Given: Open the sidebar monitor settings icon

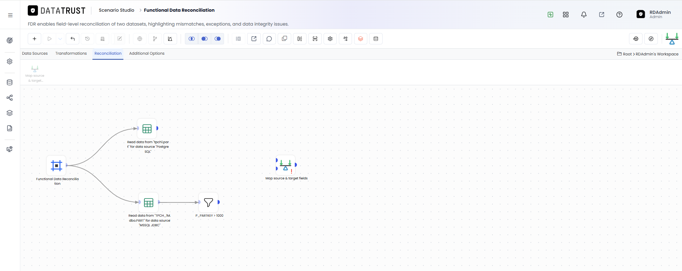Looking at the screenshot, I should pyautogui.click(x=10, y=149).
